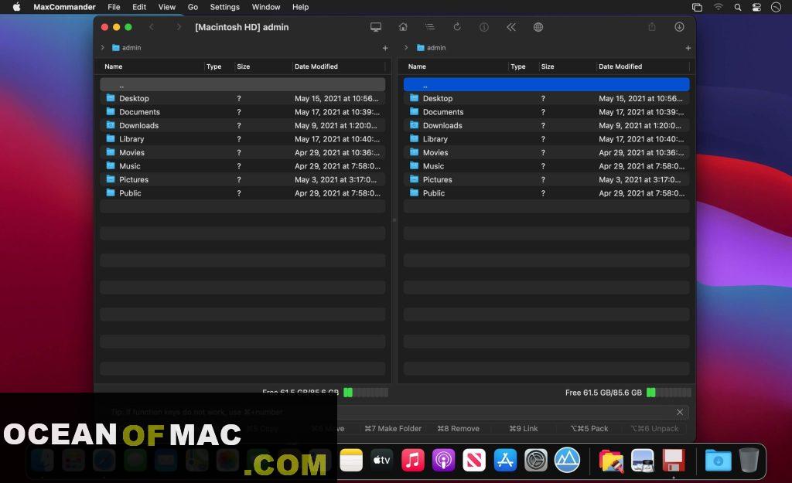Click the admin folder breadcrumb in right panel
Screen dimensions: 792x483
[x=431, y=47]
